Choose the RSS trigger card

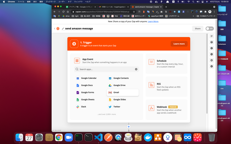tap(166, 87)
